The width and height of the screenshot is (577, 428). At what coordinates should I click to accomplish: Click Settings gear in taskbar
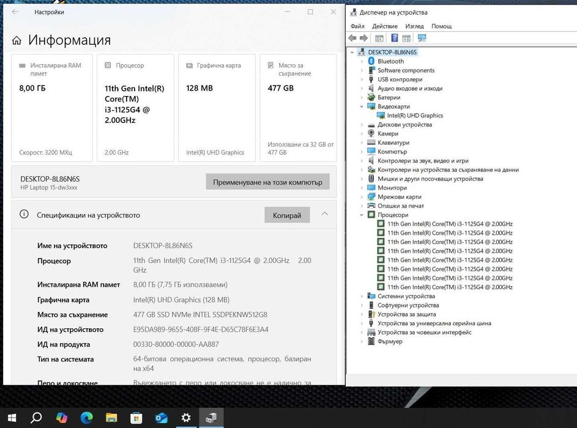click(x=186, y=418)
